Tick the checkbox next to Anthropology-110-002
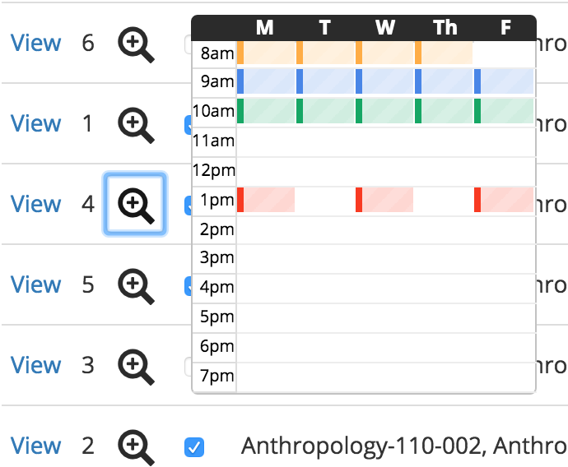The height and width of the screenshot is (467, 568). point(194,447)
